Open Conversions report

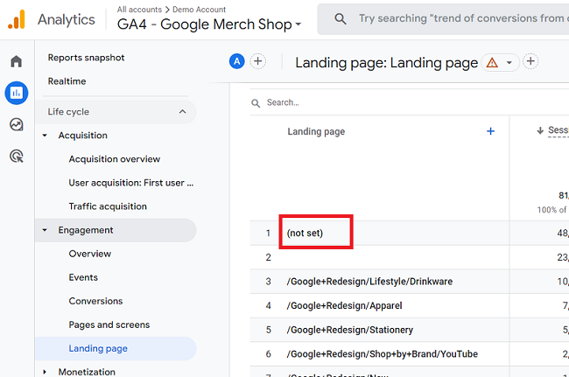(x=95, y=301)
